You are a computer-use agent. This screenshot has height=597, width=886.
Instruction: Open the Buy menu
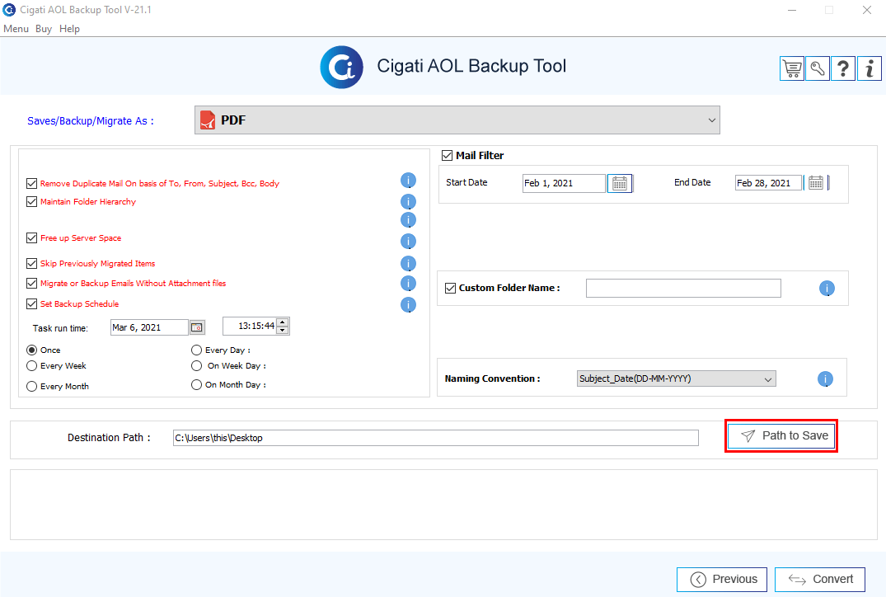[44, 29]
